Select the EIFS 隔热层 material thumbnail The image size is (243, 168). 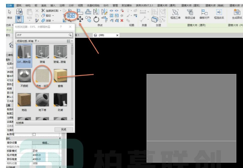(24, 52)
